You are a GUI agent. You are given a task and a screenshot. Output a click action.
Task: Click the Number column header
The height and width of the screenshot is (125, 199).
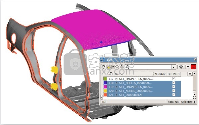point(160,74)
